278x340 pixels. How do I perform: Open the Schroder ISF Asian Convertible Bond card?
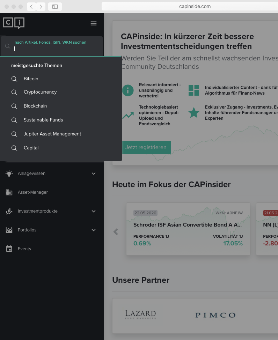(188, 229)
